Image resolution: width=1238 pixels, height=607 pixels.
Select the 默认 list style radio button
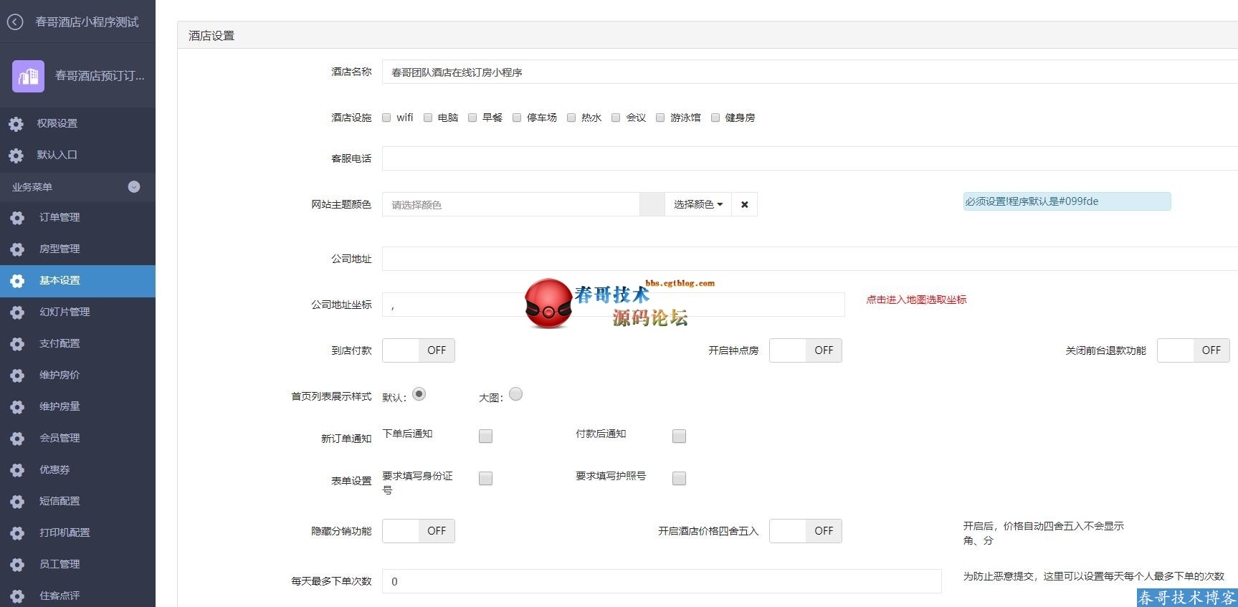coord(419,394)
